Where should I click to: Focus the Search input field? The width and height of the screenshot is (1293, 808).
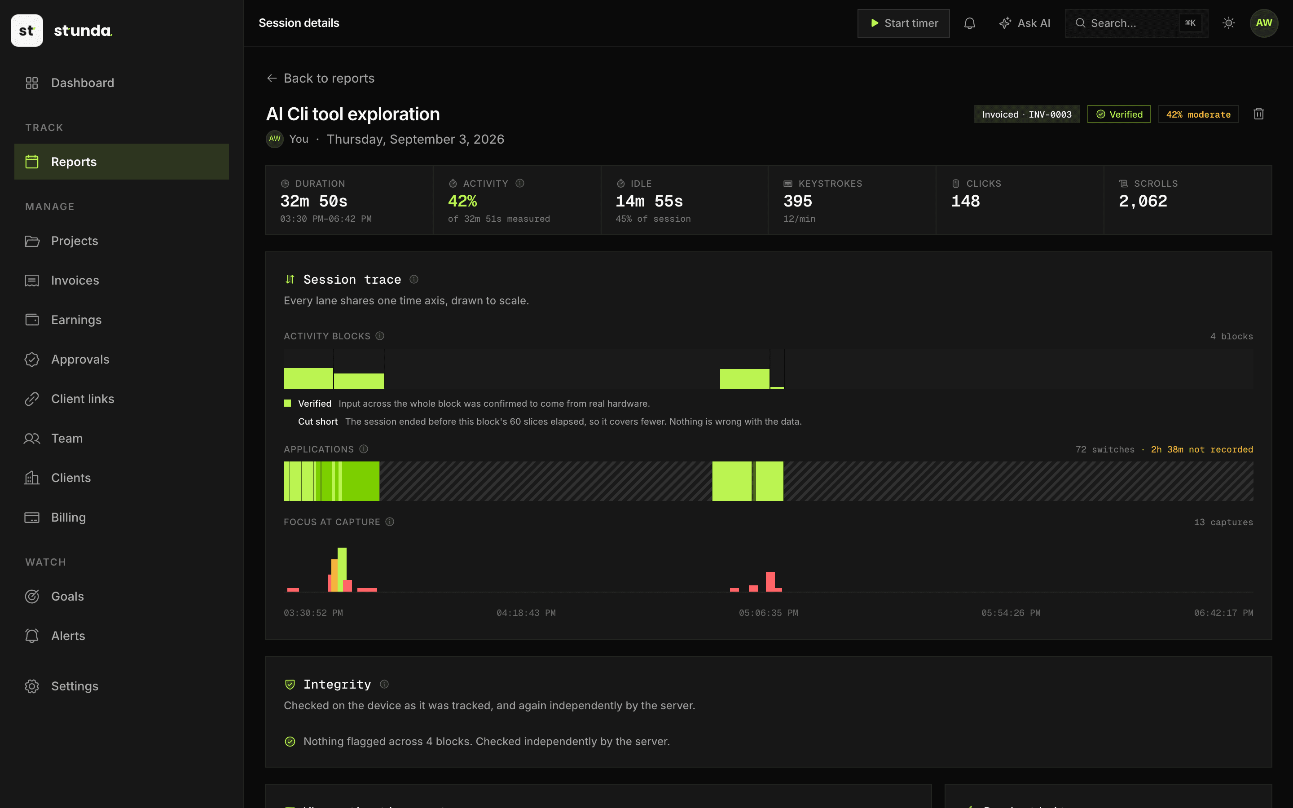[x=1136, y=23]
